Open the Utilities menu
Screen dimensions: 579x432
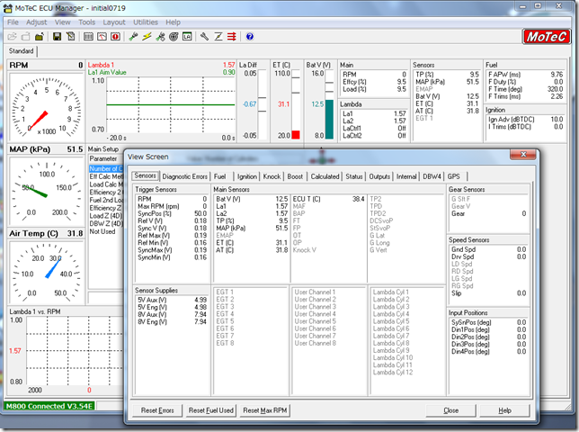pos(146,22)
